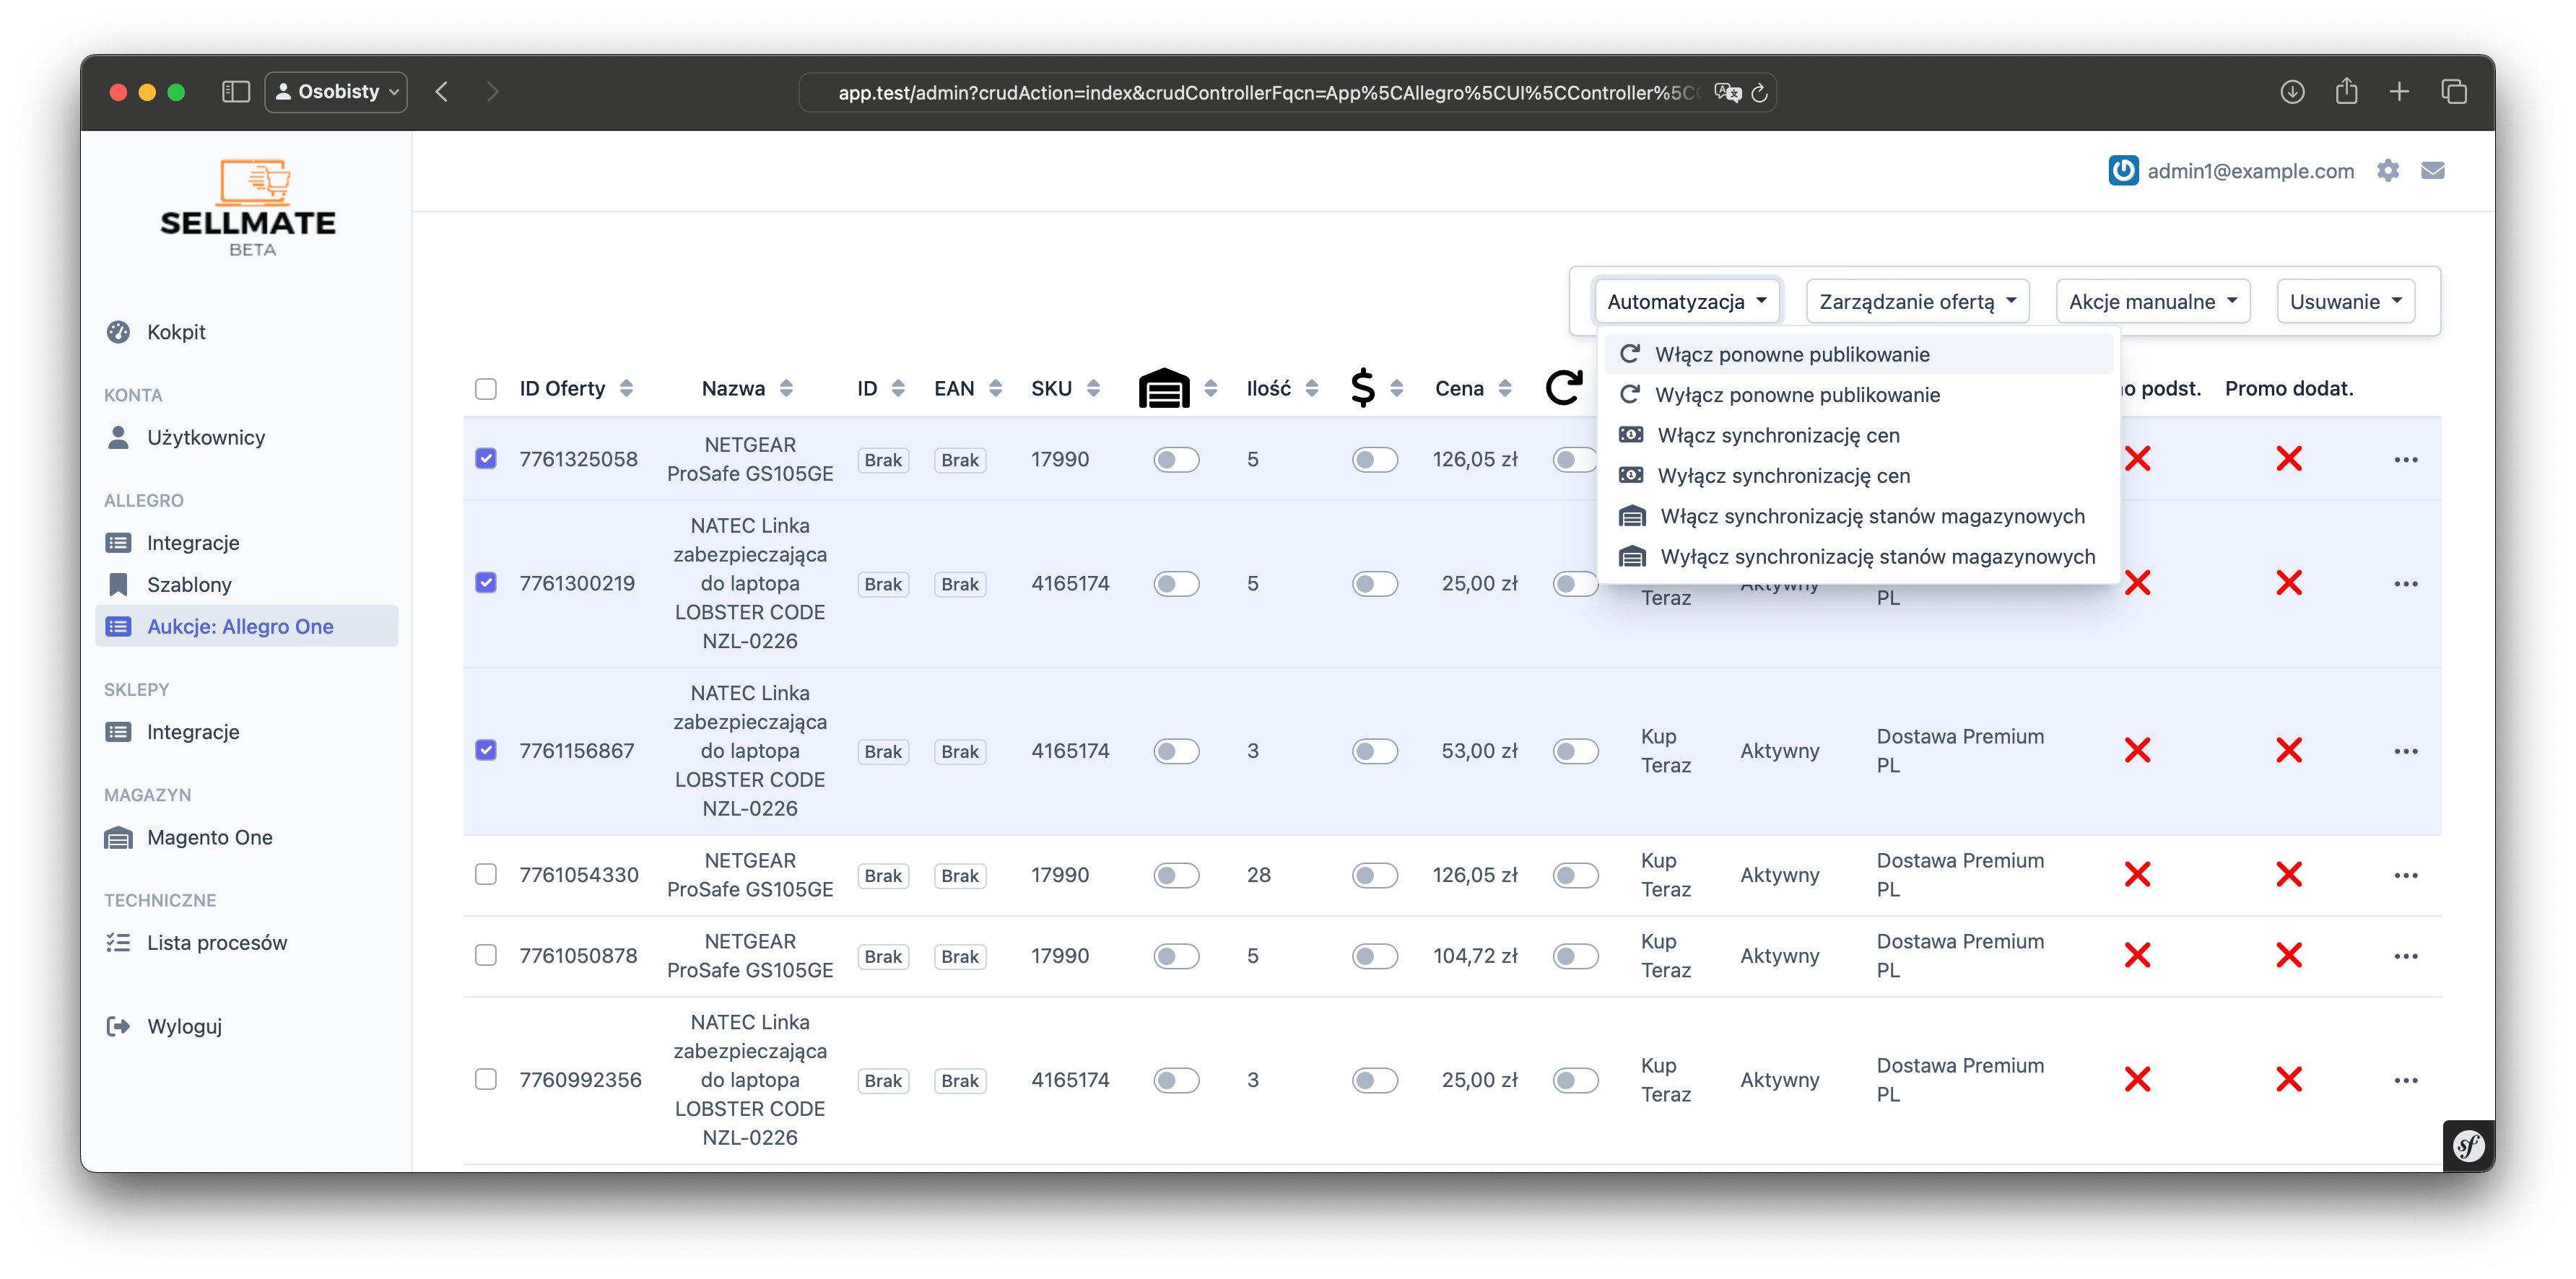
Task: Toggle the select-all checkbox in table header
Action: point(486,388)
